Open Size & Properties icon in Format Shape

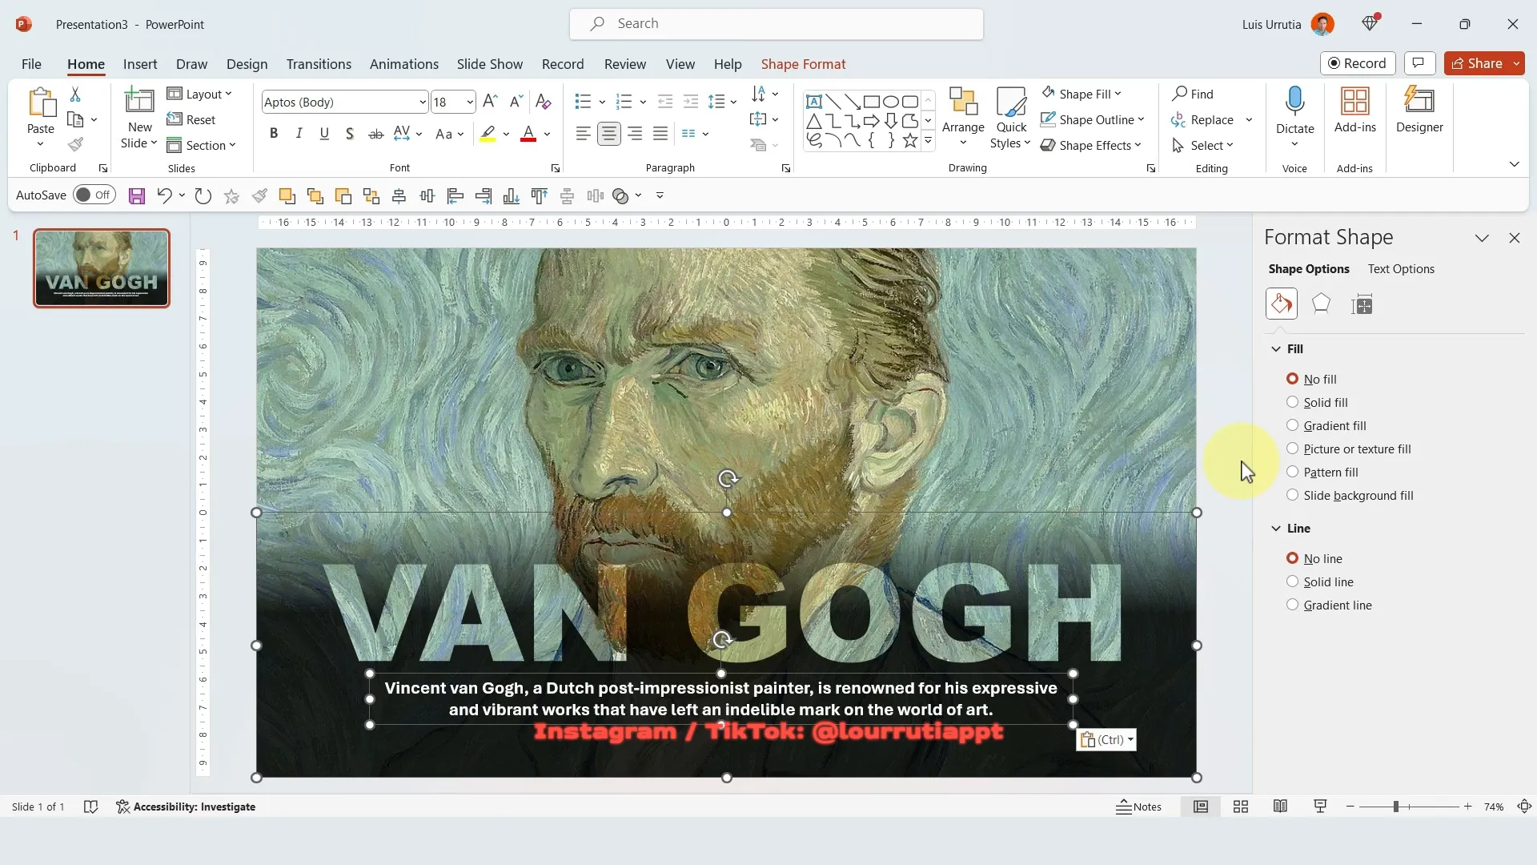click(1362, 304)
